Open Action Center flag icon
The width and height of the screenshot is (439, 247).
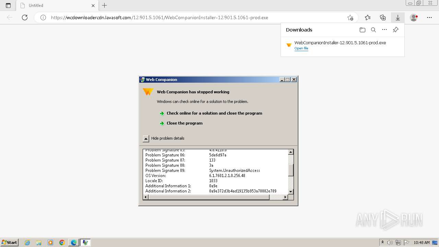click(406, 243)
